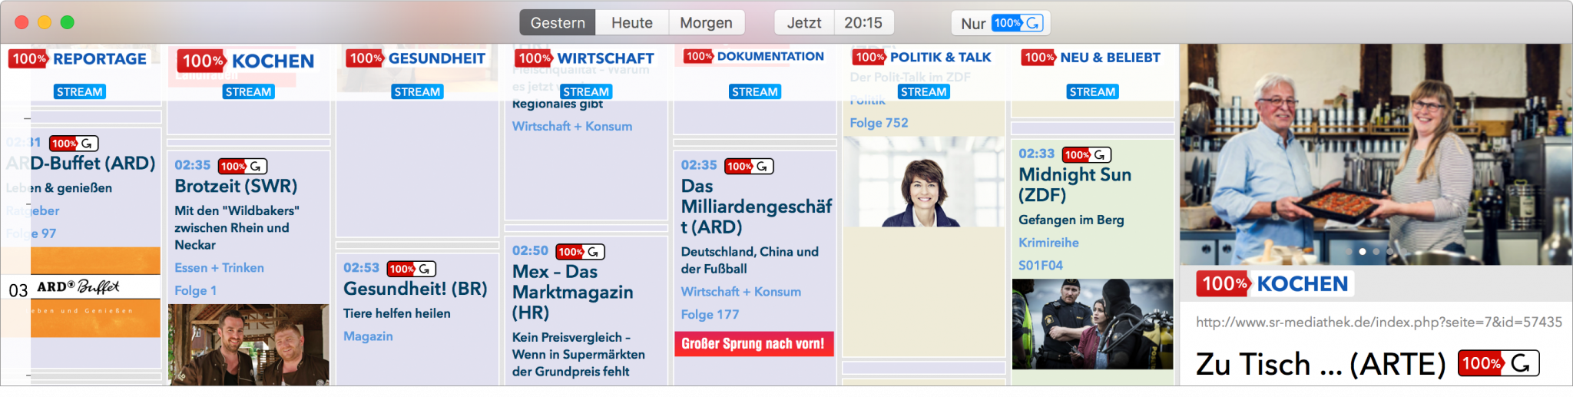Click the politik talk host portrait thumbnail
Viewport: 1573px width, 397px height.
pos(924,182)
